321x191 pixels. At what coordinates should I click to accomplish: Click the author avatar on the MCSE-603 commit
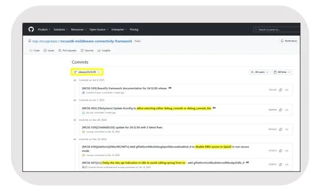tap(83, 113)
